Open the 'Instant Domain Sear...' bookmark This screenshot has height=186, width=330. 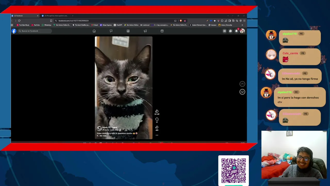[x=198, y=25]
